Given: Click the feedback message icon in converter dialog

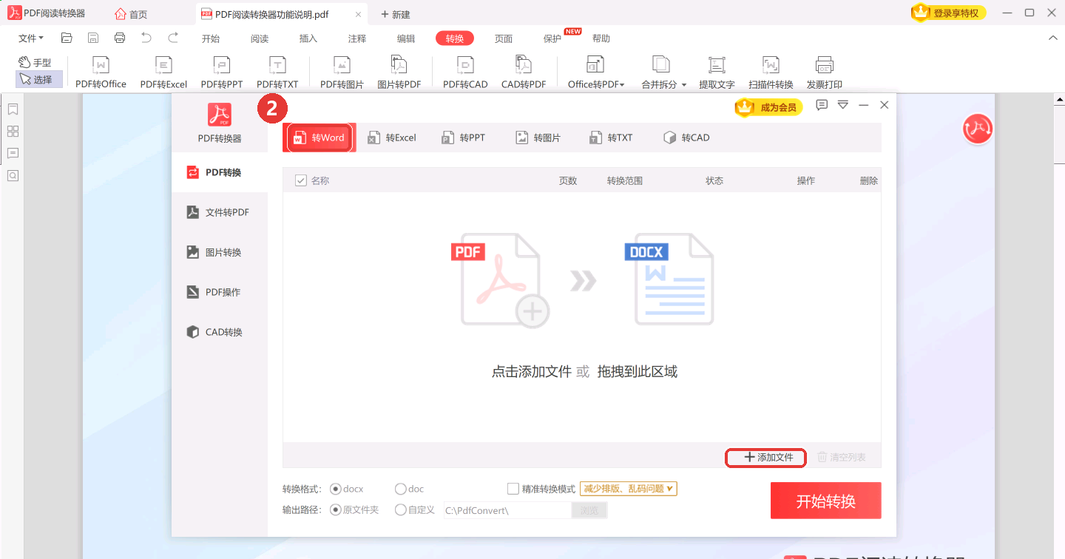Looking at the screenshot, I should click(x=822, y=106).
